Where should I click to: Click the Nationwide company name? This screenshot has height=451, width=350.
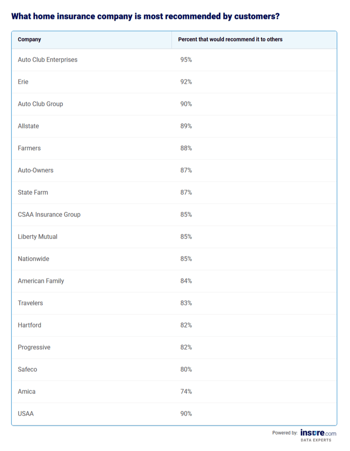pos(33,259)
